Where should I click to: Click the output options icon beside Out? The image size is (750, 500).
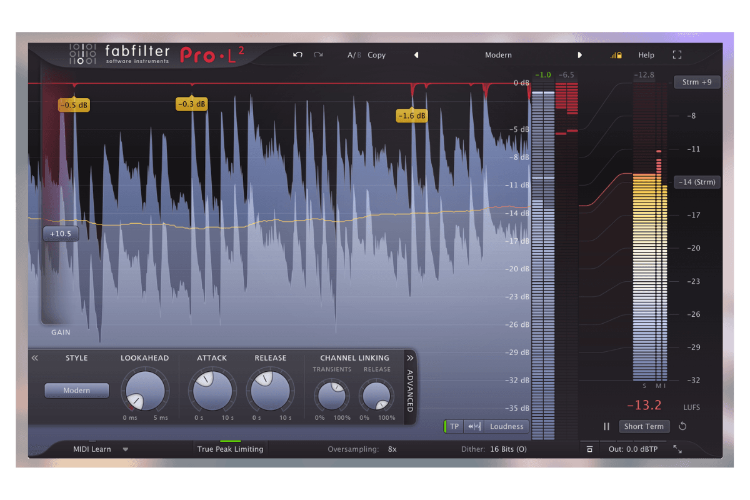589,449
